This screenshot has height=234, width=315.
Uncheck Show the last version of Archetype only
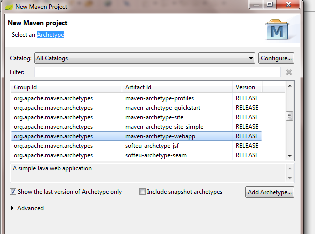point(13,192)
